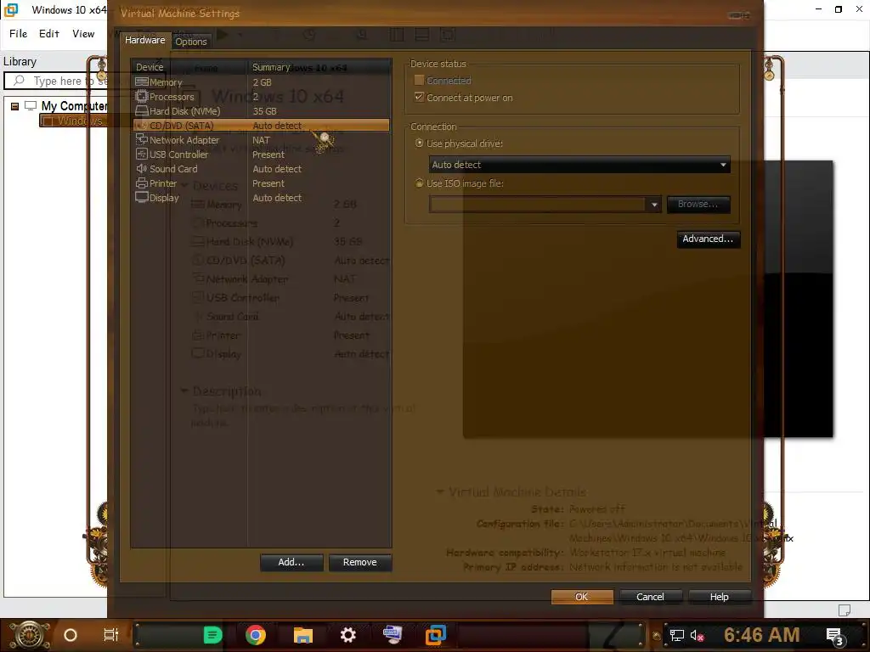Switch to VMware Workstation taskbar icon
The image size is (870, 652).
point(436,635)
